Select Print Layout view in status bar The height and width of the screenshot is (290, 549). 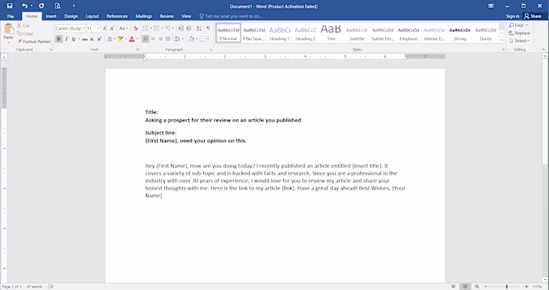[x=465, y=287]
